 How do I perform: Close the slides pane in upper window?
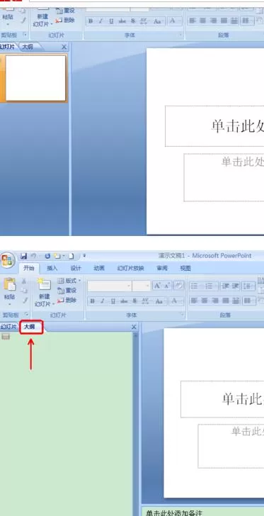[x=64, y=47]
